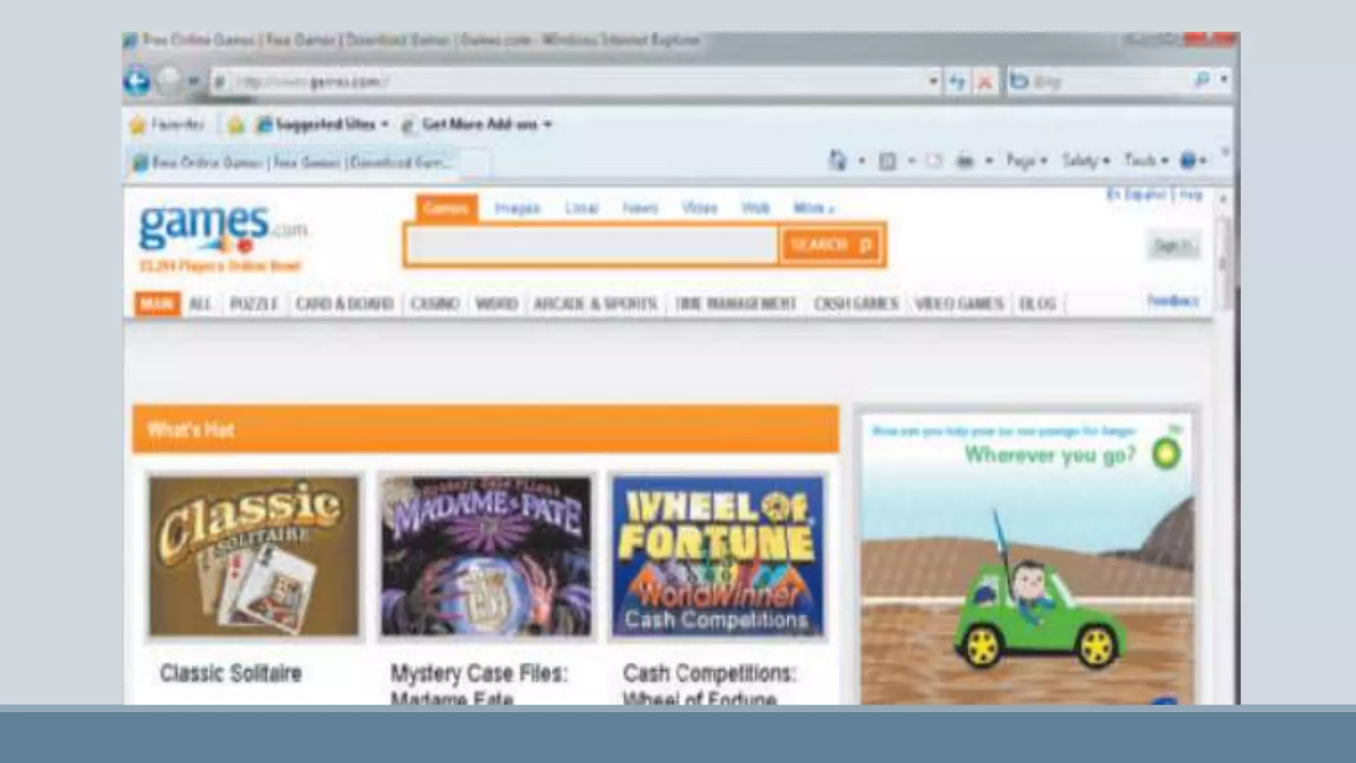This screenshot has height=763, width=1356.
Task: Click the browser Back arrow button
Action: coord(137,81)
